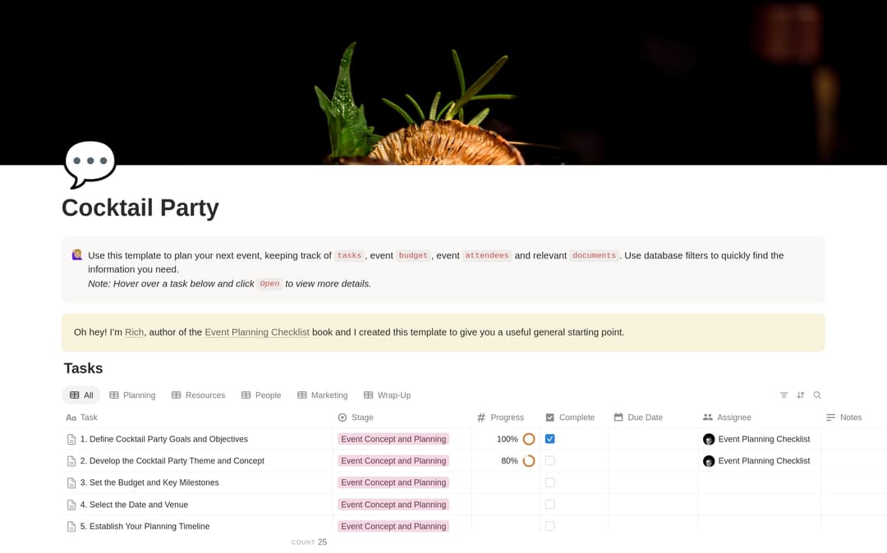Click Event Planning Checklist avatar in row 2
Viewport: 887px width, 553px height.
click(709, 461)
